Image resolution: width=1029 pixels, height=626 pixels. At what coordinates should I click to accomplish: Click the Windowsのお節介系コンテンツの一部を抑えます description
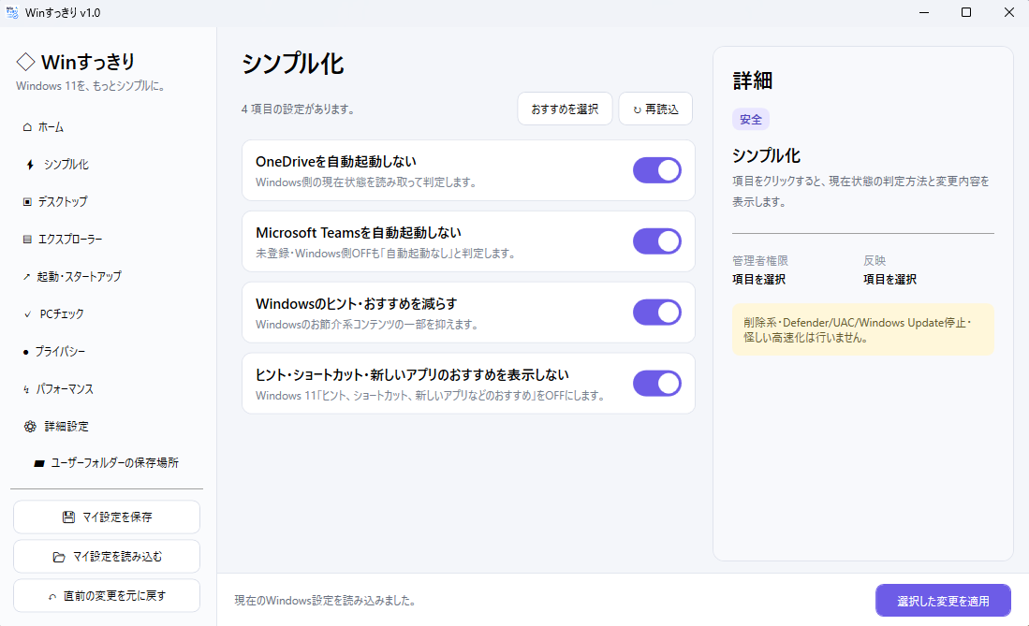(x=367, y=324)
